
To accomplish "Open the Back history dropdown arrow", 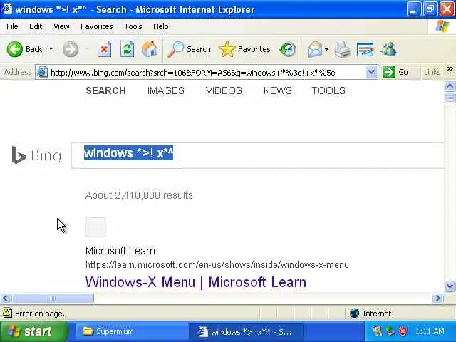I will pyautogui.click(x=51, y=49).
